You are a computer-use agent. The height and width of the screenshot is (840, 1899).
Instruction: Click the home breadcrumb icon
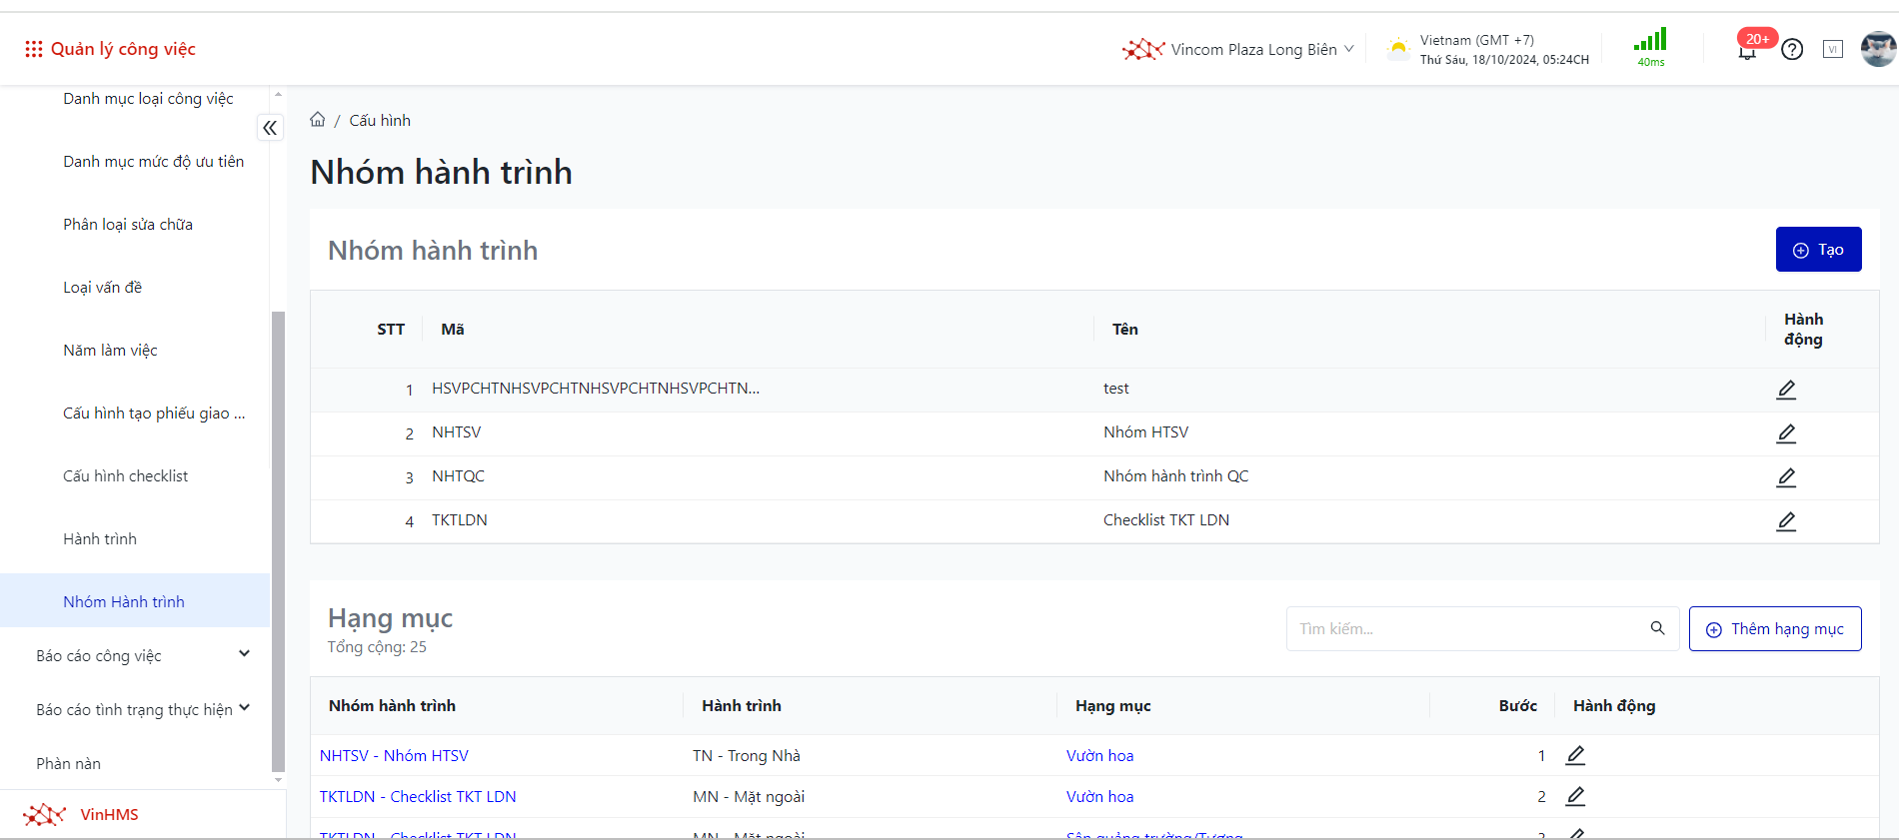[318, 120]
